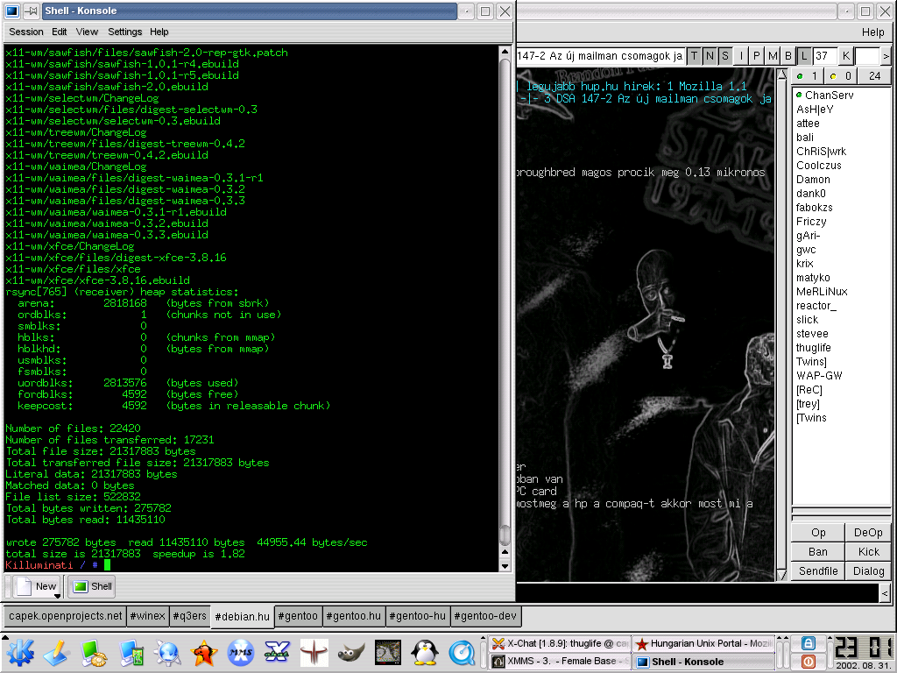Image resolution: width=897 pixels, height=673 pixels.
Task: Open the Konsole window menu icon in the title bar
Action: click(11, 11)
